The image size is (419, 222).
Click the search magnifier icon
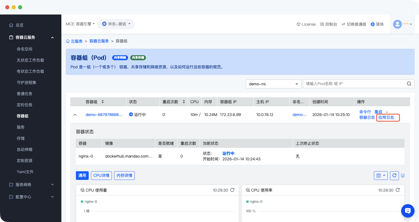coord(409,84)
